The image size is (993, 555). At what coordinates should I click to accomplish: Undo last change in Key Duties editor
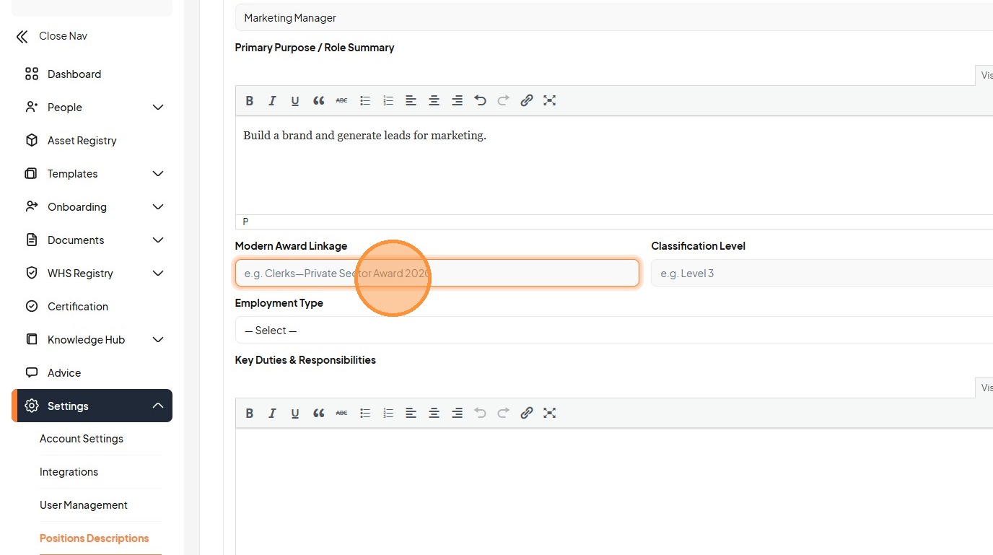click(x=480, y=414)
